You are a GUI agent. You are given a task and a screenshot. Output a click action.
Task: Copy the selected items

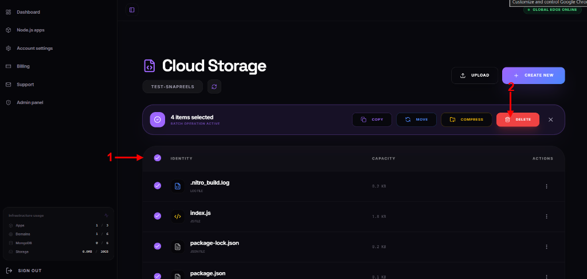click(x=371, y=119)
